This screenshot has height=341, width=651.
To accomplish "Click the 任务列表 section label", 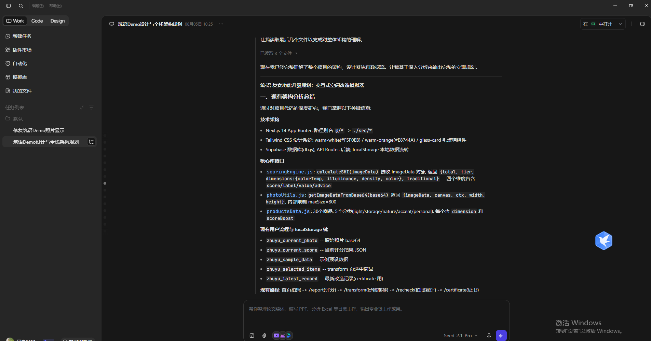I will pyautogui.click(x=15, y=108).
